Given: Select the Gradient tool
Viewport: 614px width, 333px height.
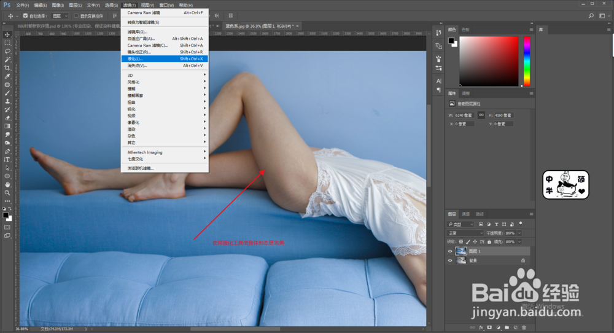Looking at the screenshot, I should 7,126.
